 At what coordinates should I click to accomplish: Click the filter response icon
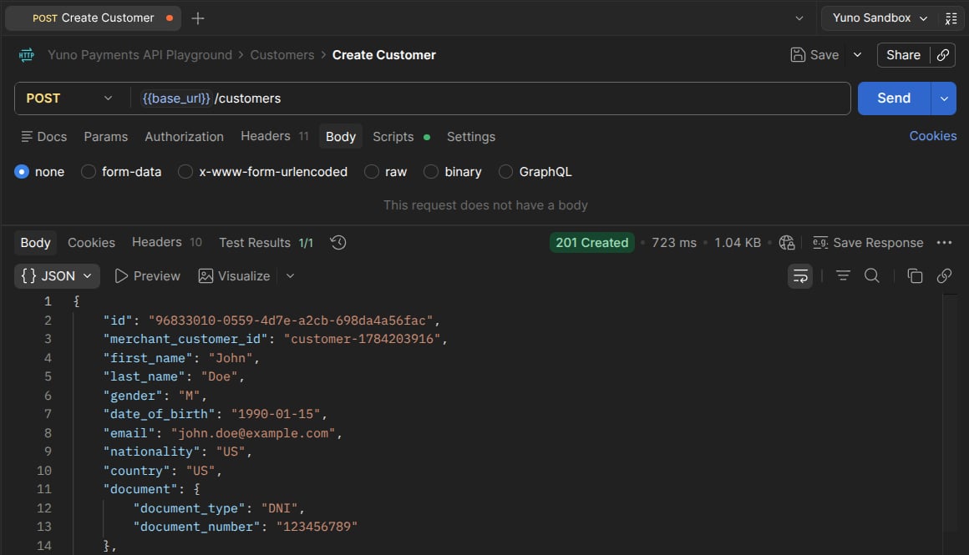click(843, 276)
